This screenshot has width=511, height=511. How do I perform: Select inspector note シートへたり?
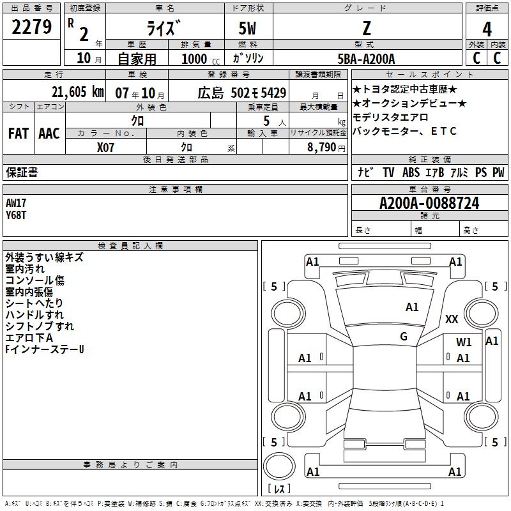point(34,303)
